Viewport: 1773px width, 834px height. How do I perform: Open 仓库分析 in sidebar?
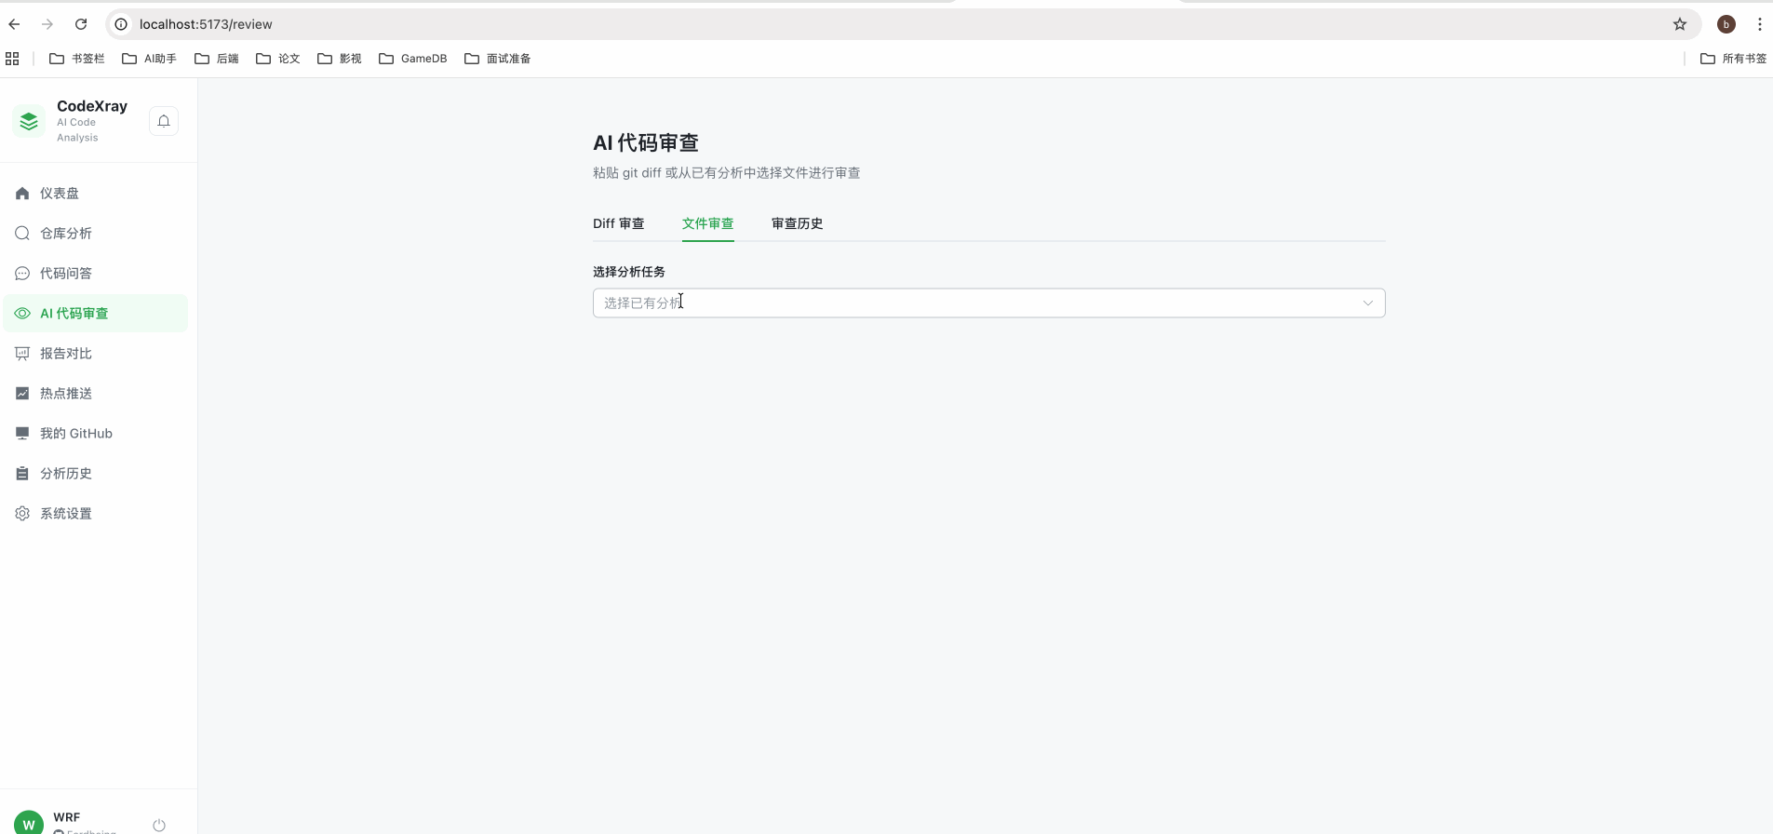pyautogui.click(x=96, y=234)
